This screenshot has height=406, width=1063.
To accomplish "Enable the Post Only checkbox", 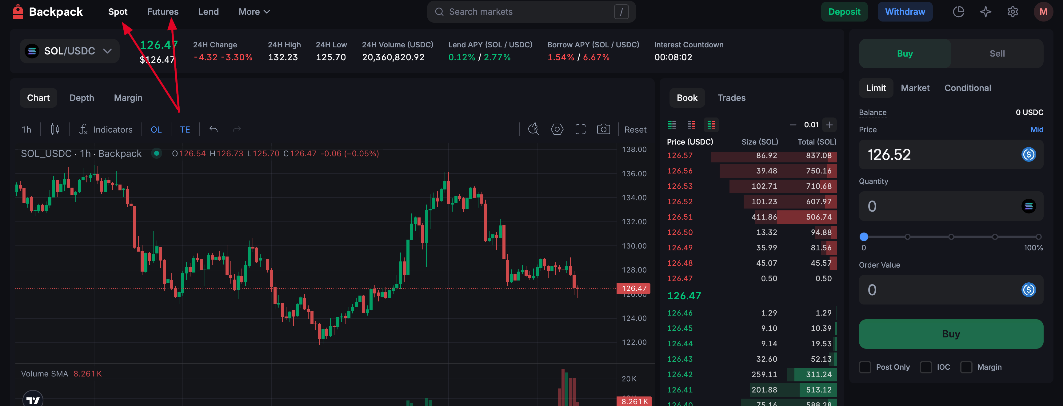I will tap(865, 367).
